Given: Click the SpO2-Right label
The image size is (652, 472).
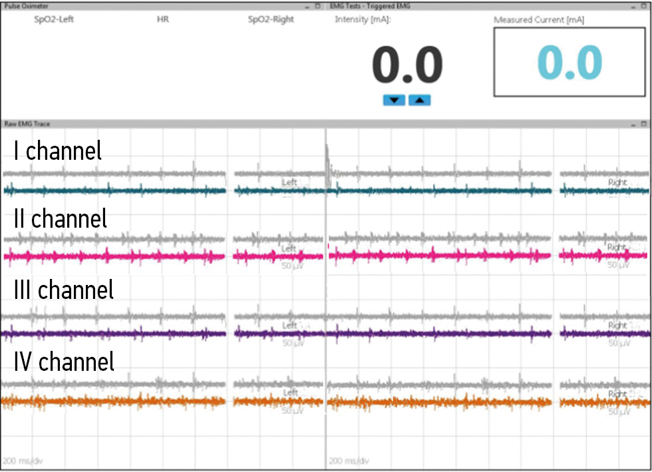Looking at the screenshot, I should pos(271,19).
